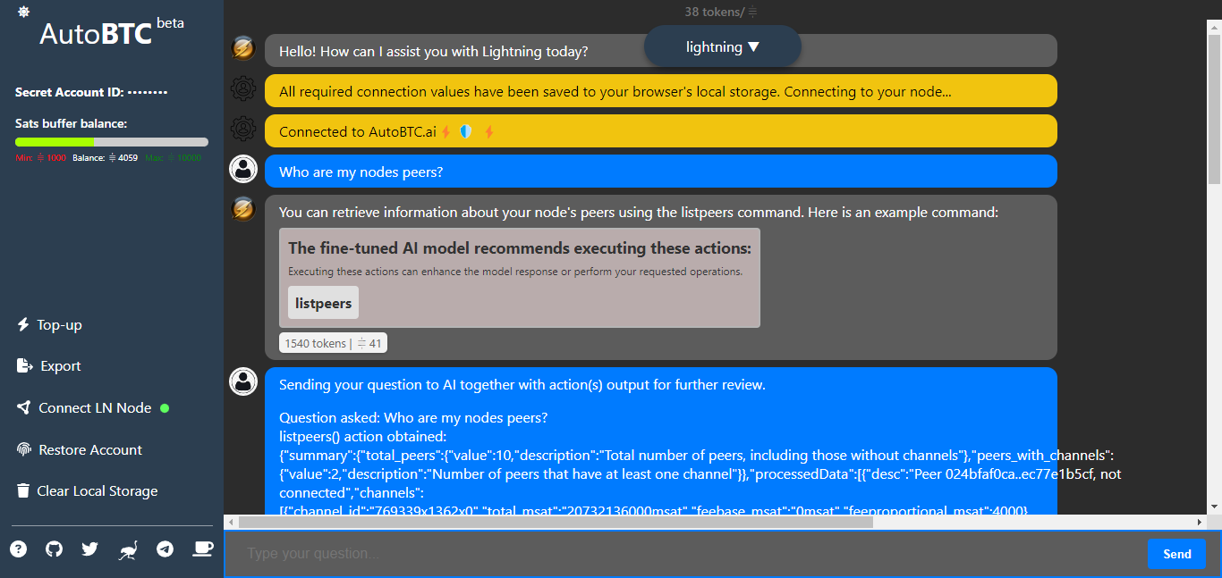The height and width of the screenshot is (578, 1222).
Task: Click the 'Executing these actions can enhance' note
Action: tap(515, 272)
